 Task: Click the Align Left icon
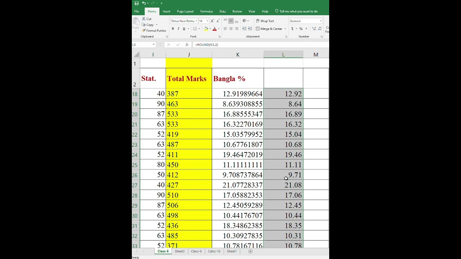225,29
